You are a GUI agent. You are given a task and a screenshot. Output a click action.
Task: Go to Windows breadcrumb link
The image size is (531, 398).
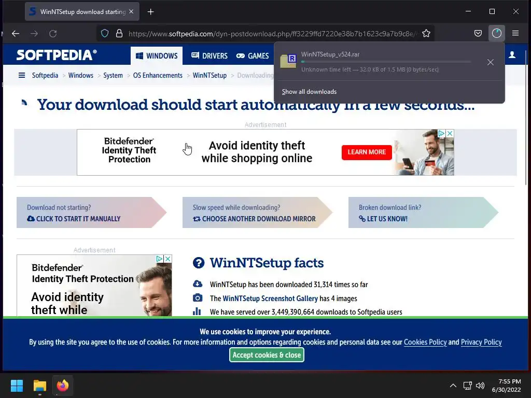(x=80, y=75)
